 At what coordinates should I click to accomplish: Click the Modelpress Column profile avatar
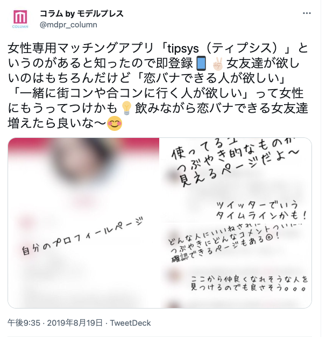(x=20, y=19)
